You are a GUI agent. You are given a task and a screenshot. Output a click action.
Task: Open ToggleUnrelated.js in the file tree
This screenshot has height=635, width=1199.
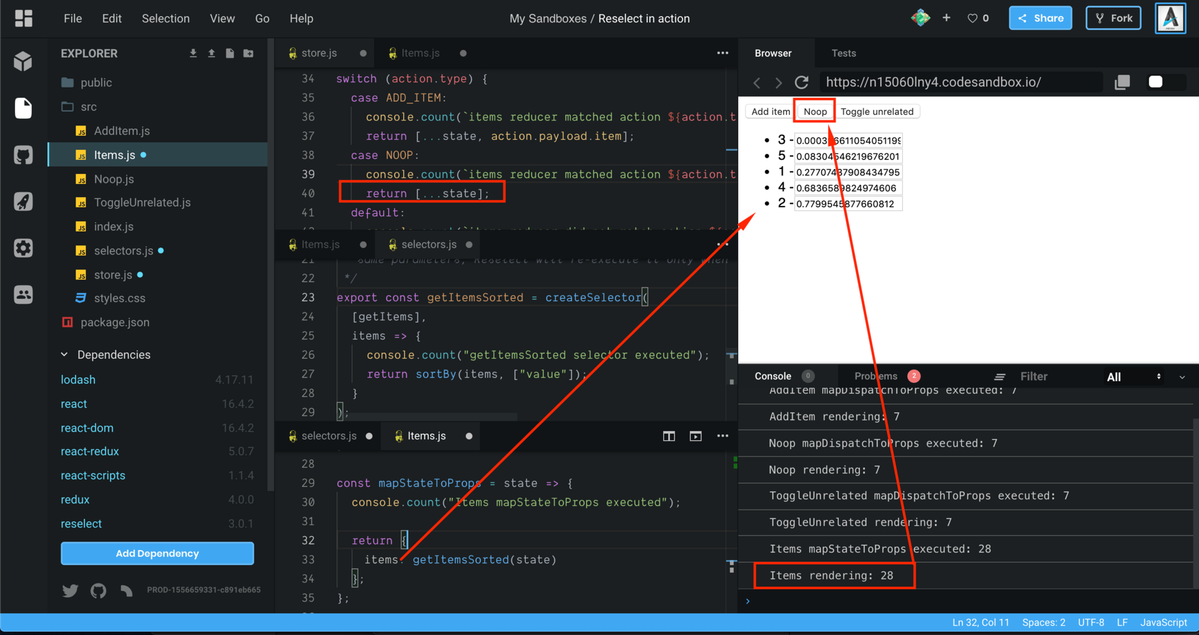pyautogui.click(x=142, y=203)
